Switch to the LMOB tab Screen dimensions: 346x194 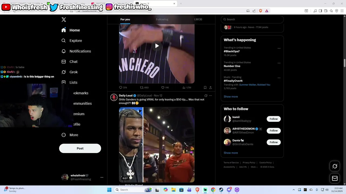click(x=198, y=19)
